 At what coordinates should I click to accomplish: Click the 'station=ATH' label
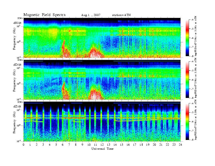121,15
